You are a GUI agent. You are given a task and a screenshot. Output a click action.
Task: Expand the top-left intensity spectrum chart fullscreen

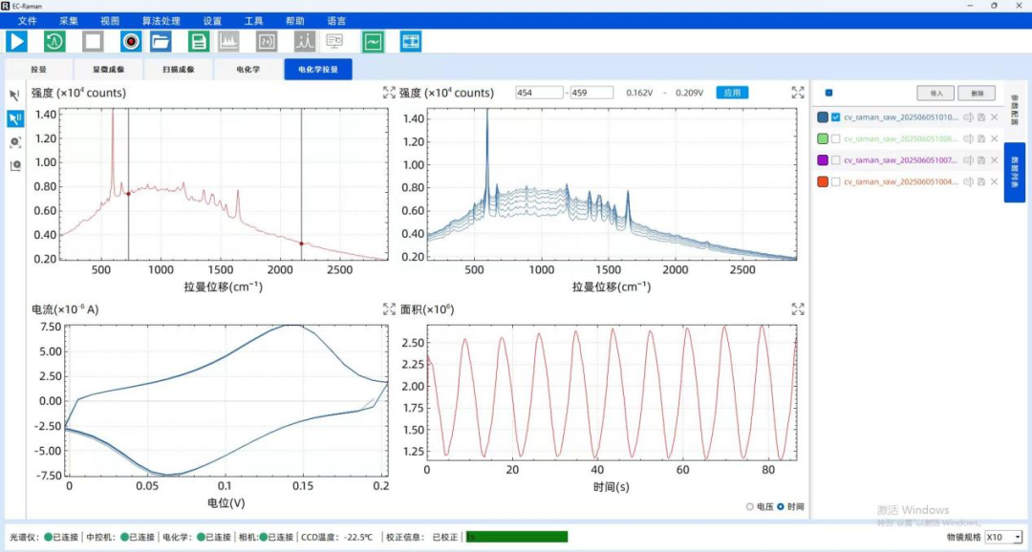tap(389, 93)
